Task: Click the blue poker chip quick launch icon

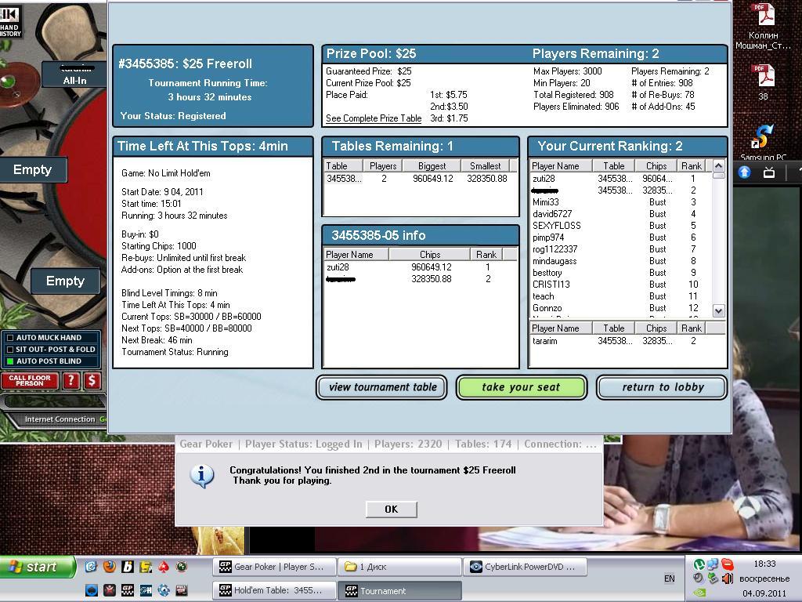Action: [x=164, y=590]
